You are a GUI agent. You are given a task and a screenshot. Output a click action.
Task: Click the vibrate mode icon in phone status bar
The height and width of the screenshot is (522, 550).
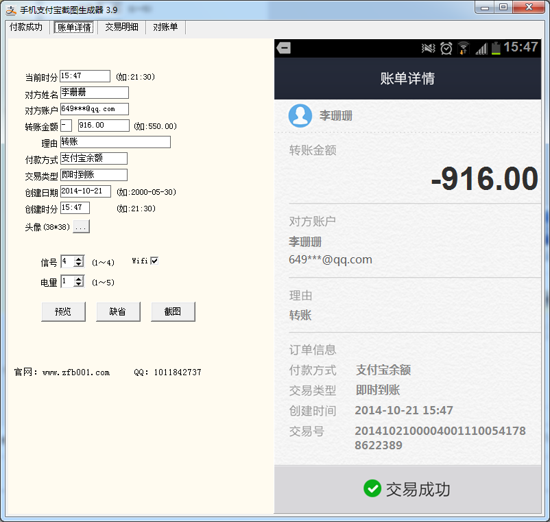point(429,49)
